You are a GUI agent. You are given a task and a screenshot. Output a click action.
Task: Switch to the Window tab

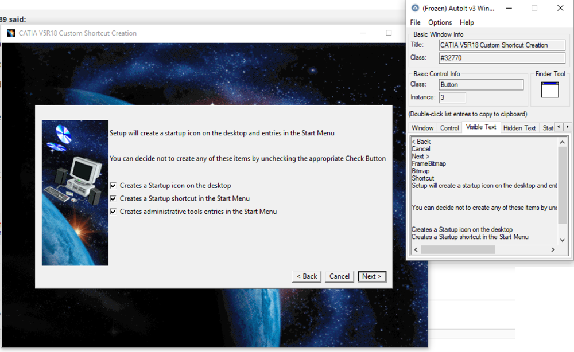(422, 128)
